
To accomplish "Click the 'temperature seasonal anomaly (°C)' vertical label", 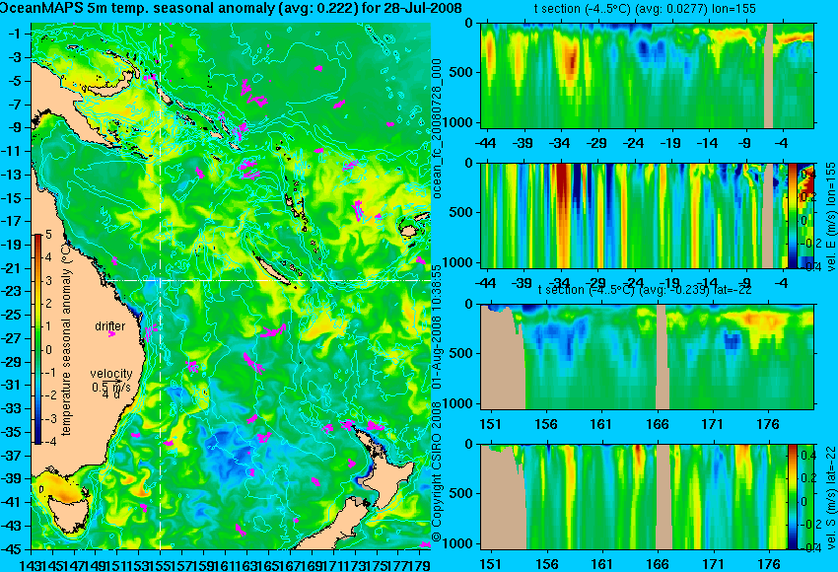I will pos(66,339).
